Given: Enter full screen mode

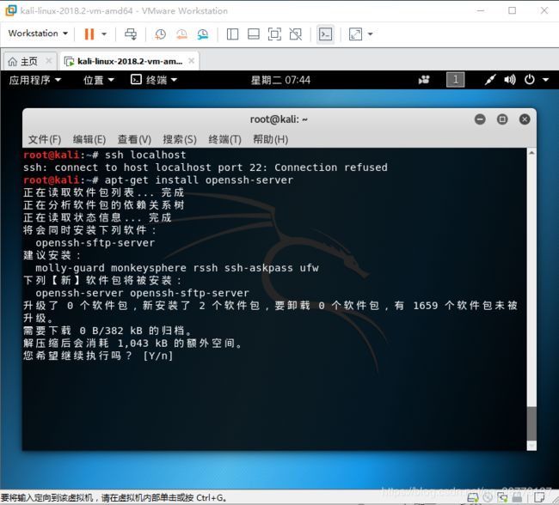Looking at the screenshot, I should click(x=274, y=34).
